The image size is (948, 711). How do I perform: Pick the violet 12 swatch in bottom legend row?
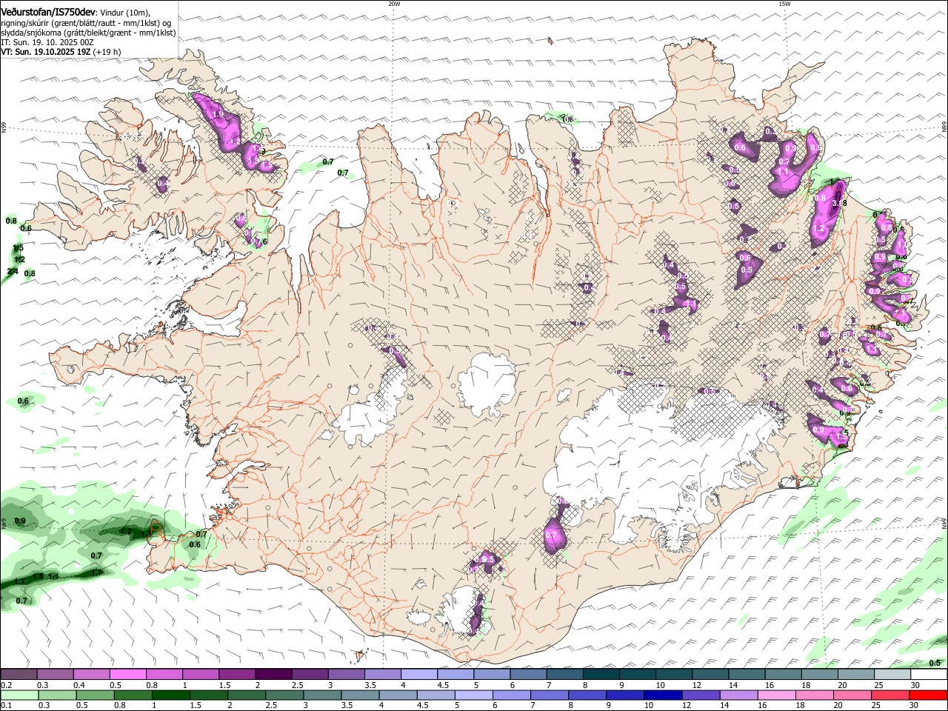tap(701, 695)
